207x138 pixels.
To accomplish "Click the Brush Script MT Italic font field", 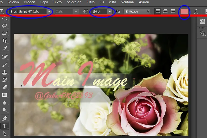I will click(x=28, y=12).
